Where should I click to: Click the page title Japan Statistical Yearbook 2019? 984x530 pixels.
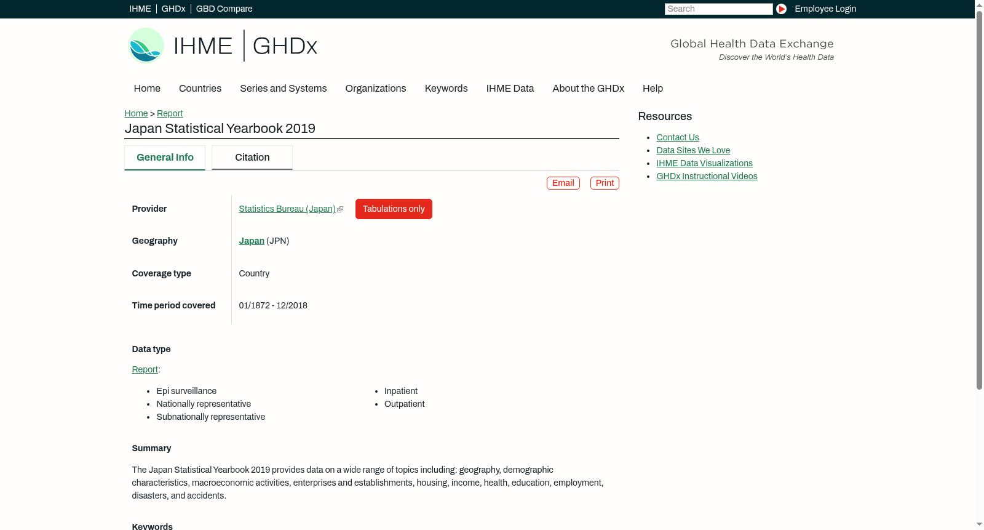(x=220, y=129)
